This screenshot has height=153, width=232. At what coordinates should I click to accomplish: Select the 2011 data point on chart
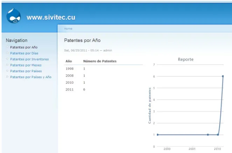coord(223,76)
